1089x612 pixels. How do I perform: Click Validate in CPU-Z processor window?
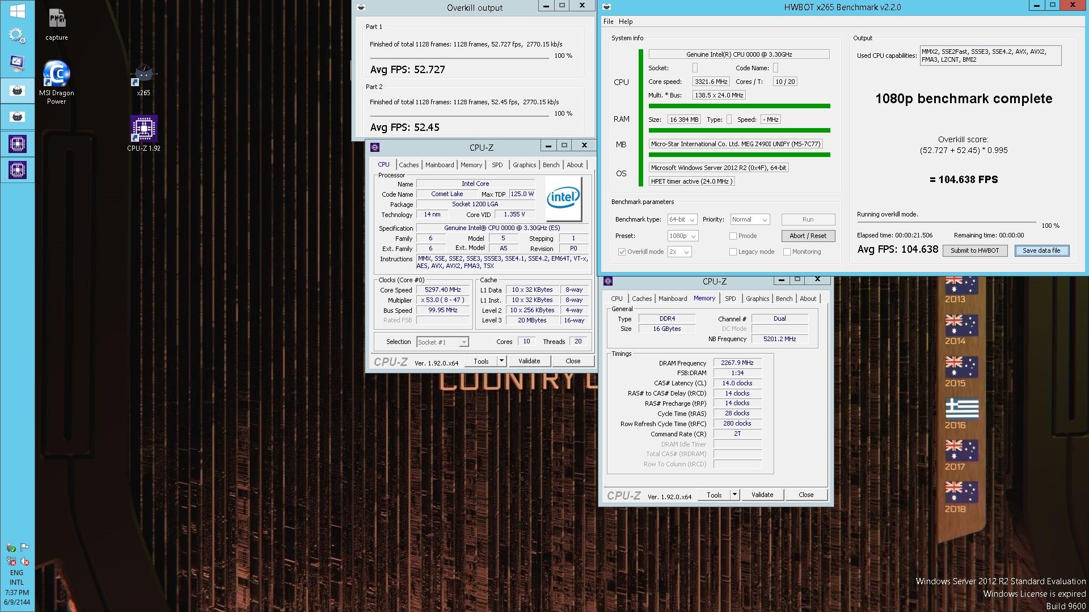[529, 361]
